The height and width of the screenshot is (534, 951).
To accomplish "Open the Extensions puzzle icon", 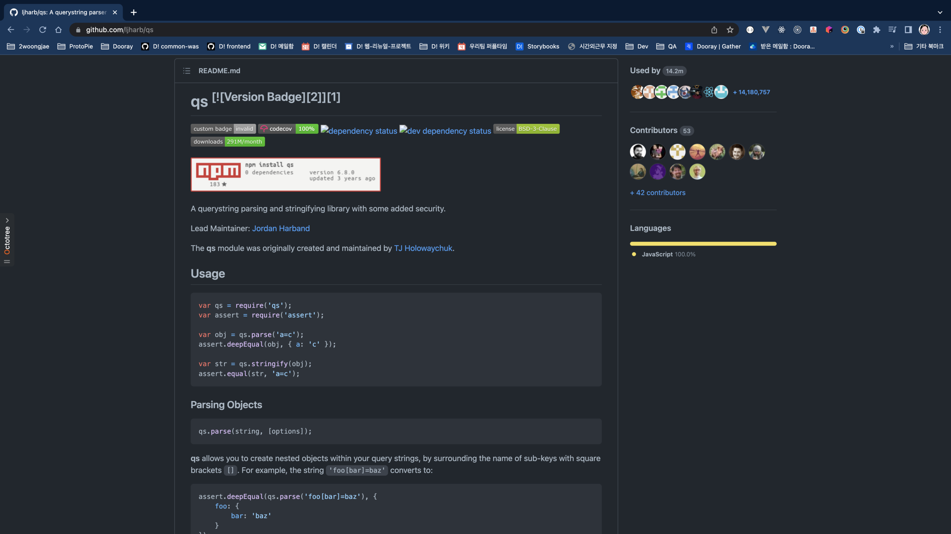I will tap(877, 30).
